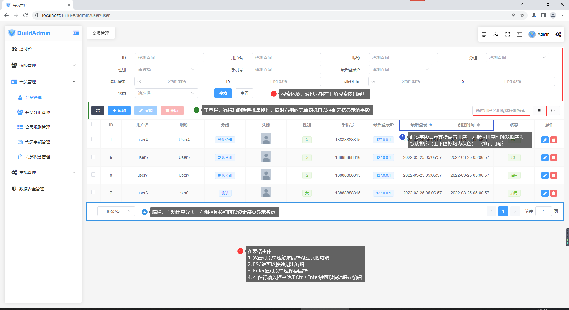
Task: Check the checkbox for user6's row
Action: (93, 193)
